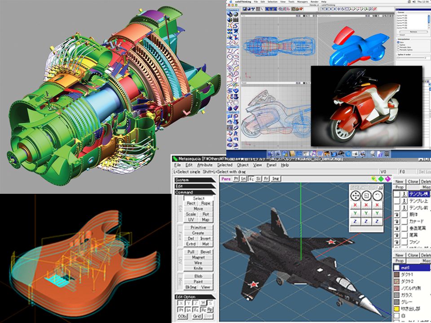
Task: Select mat1 in the material list
Action: tap(412, 267)
